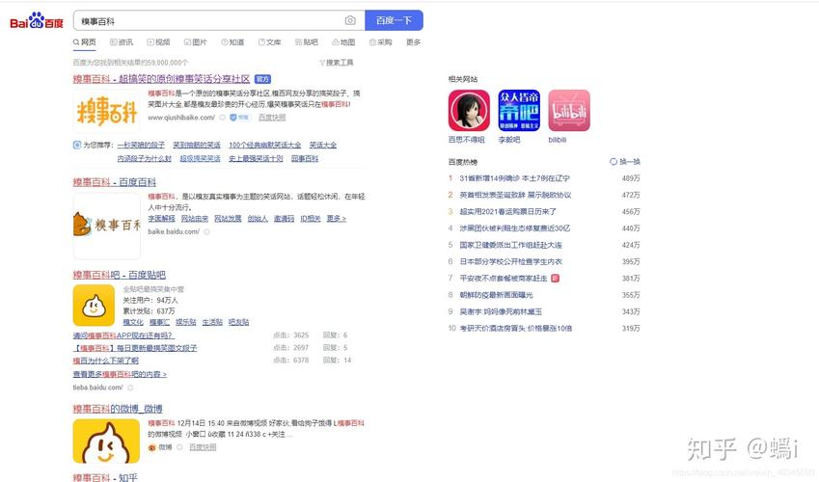Select the 网页 tab
Viewport: 819px width, 482px height.
(x=85, y=42)
